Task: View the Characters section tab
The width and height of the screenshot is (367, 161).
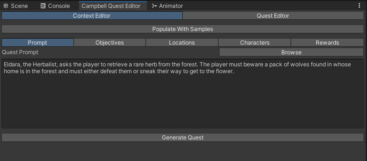Action: click(255, 43)
